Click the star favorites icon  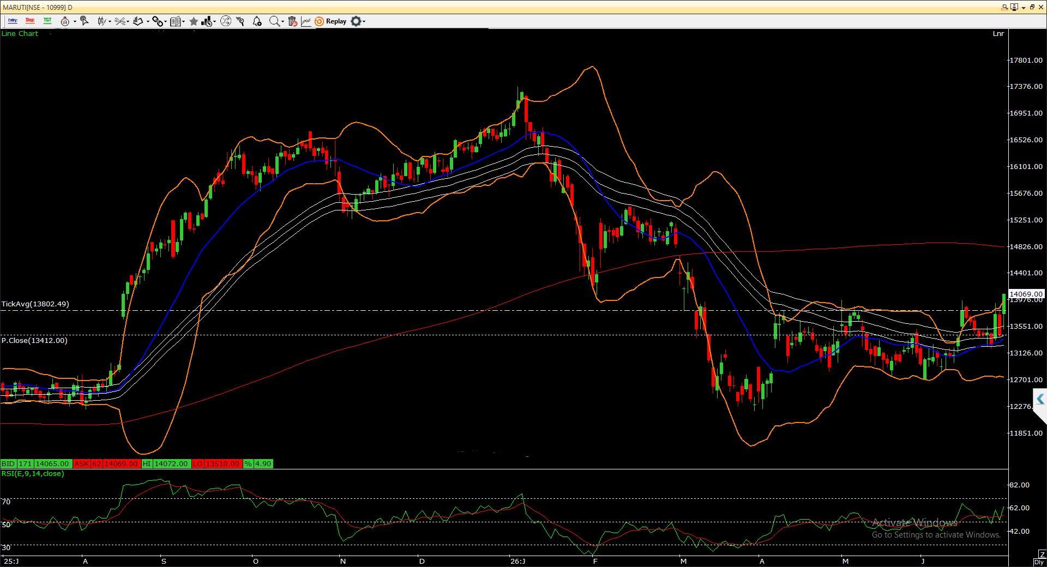coord(194,21)
